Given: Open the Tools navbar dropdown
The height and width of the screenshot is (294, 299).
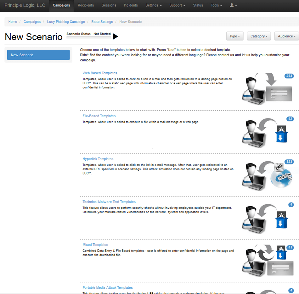Looking at the screenshot, I should (216, 5).
